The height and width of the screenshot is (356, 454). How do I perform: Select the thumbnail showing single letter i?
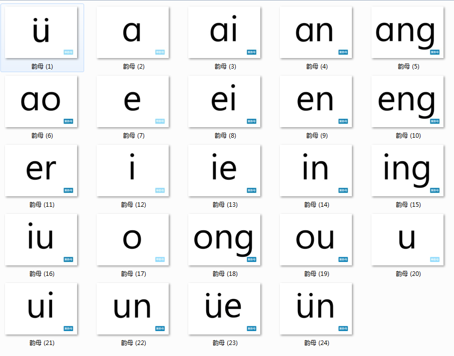133,170
